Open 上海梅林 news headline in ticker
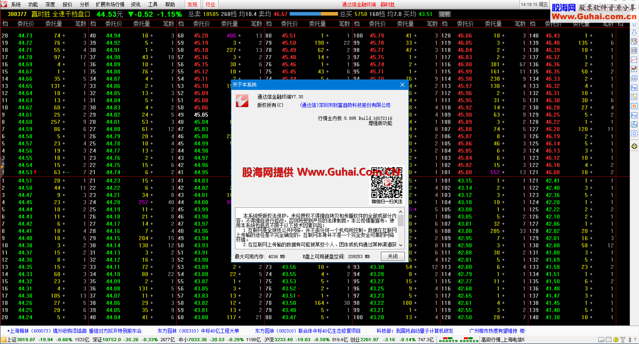639x344 pixels. click(74, 331)
